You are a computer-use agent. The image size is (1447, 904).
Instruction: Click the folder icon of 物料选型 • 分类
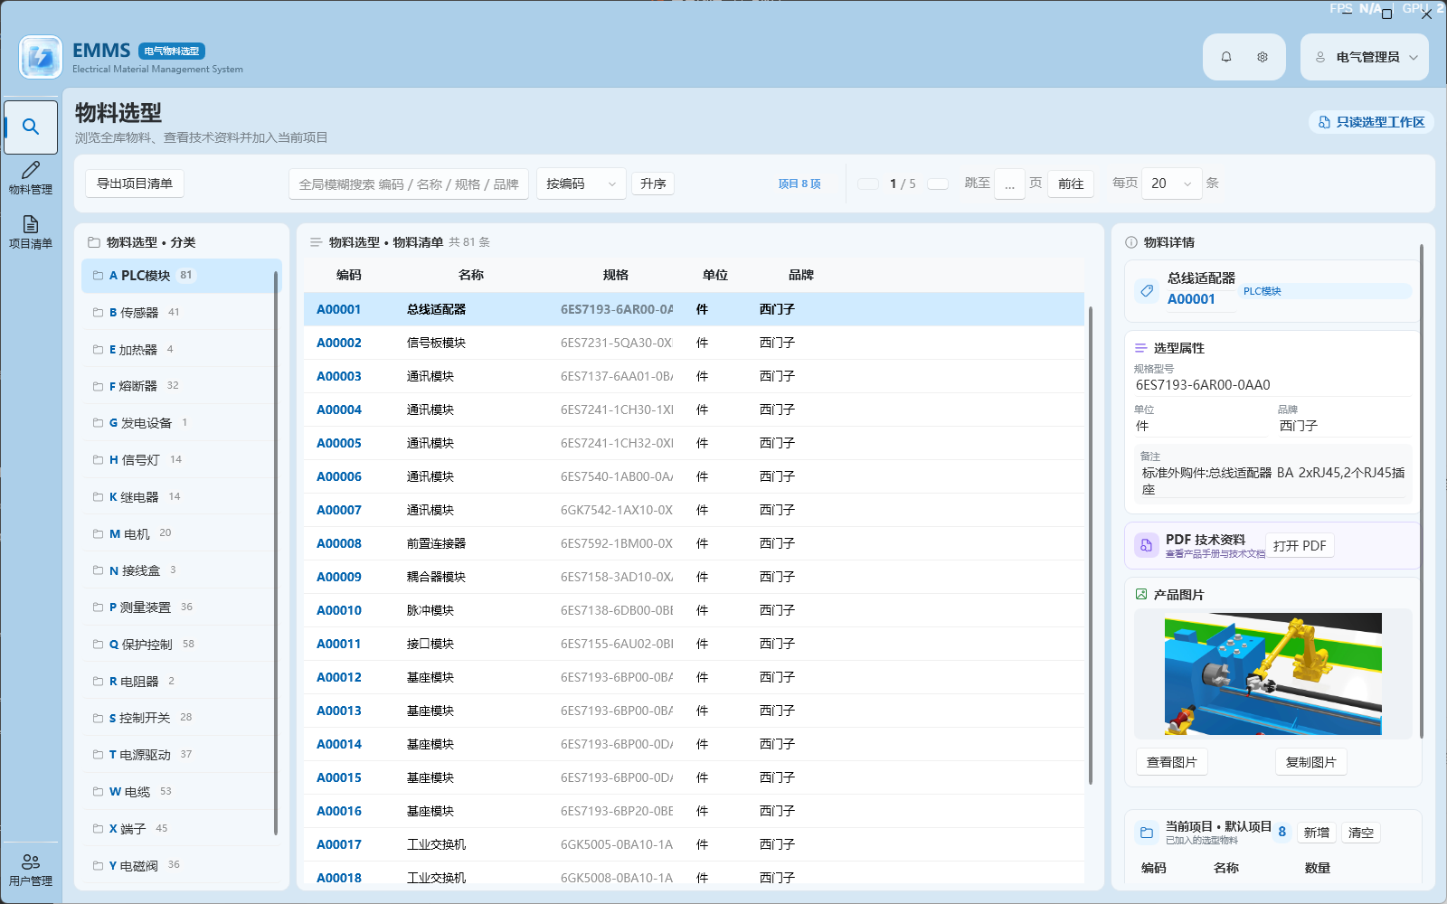93,242
